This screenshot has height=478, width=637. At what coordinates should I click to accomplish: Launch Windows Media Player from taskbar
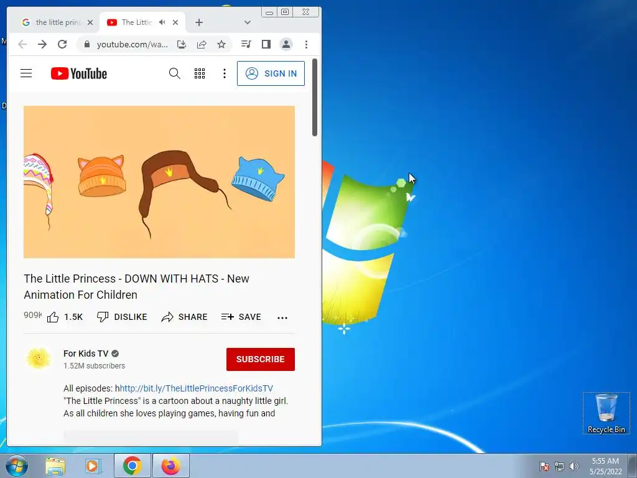93,466
